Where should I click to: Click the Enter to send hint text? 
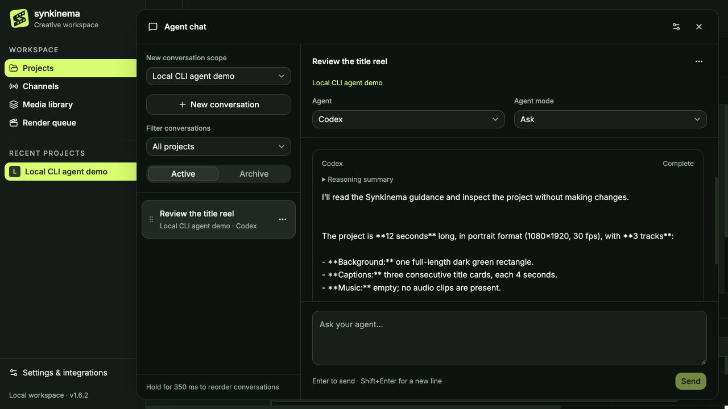[377, 381]
